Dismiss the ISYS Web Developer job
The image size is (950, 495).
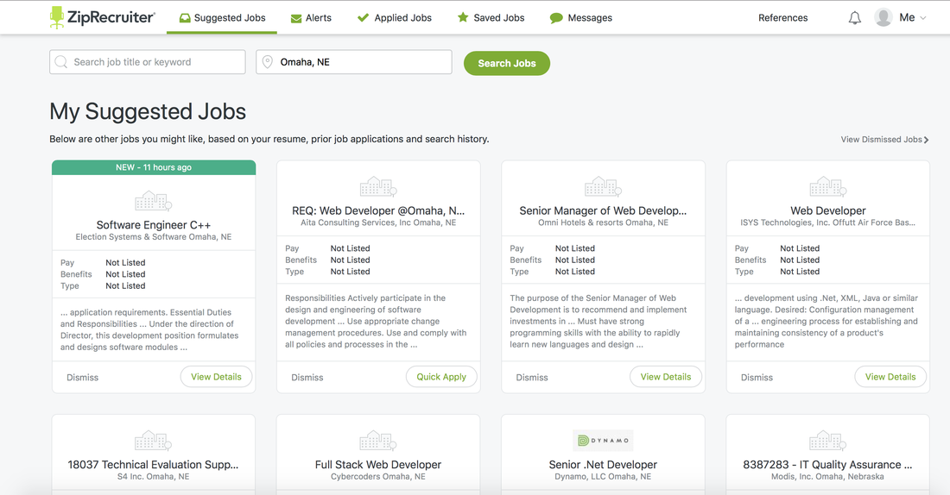757,377
